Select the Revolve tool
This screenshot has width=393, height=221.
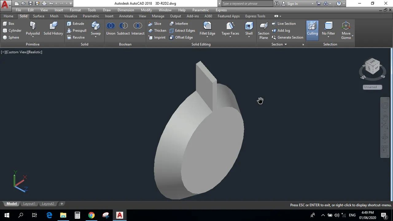76,37
